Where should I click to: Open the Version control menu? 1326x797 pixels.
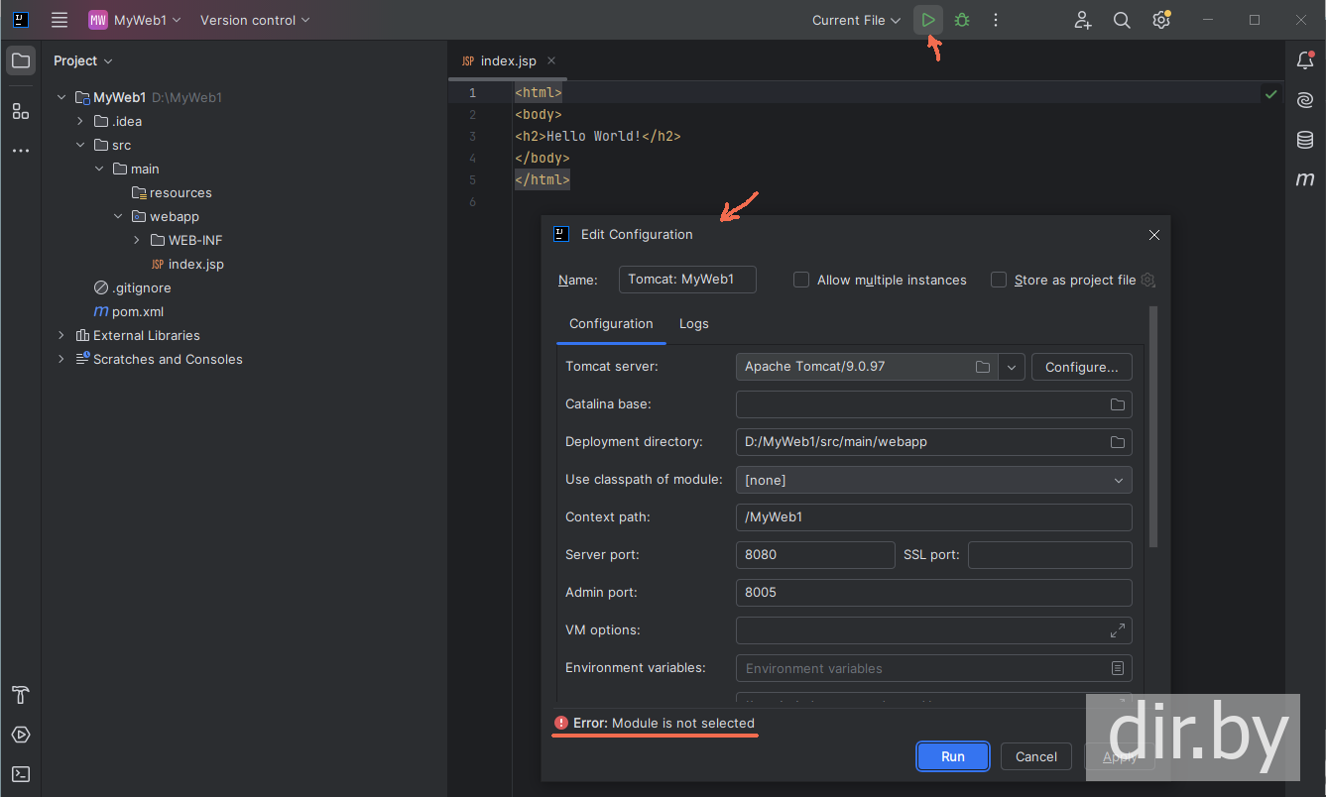pos(255,20)
